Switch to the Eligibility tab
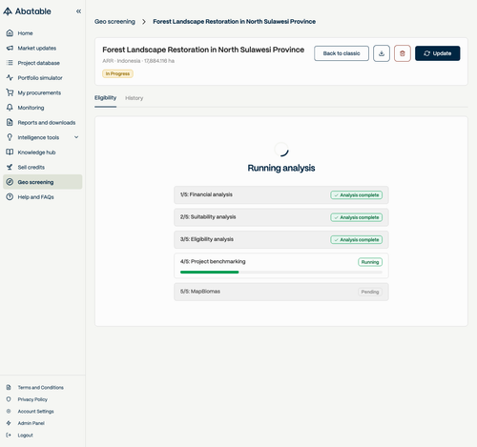This screenshot has width=477, height=447. (105, 98)
